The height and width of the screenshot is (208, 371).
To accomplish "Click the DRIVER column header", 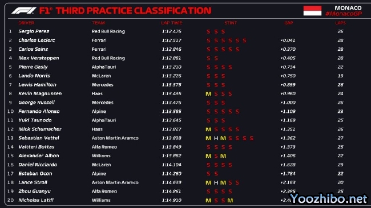I will (x=26, y=23).
